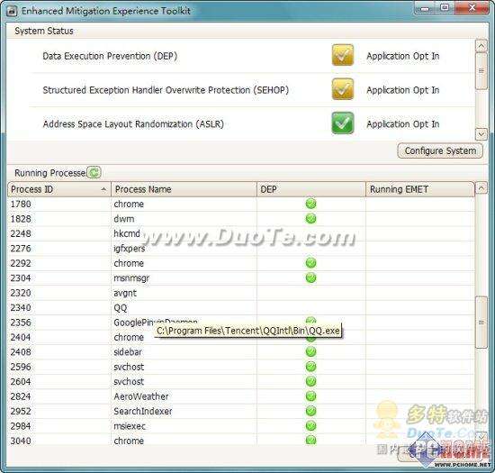Viewport: 495px width, 473px height.
Task: Click DEP green indicator for msnmsgr
Action: pyautogui.click(x=311, y=277)
